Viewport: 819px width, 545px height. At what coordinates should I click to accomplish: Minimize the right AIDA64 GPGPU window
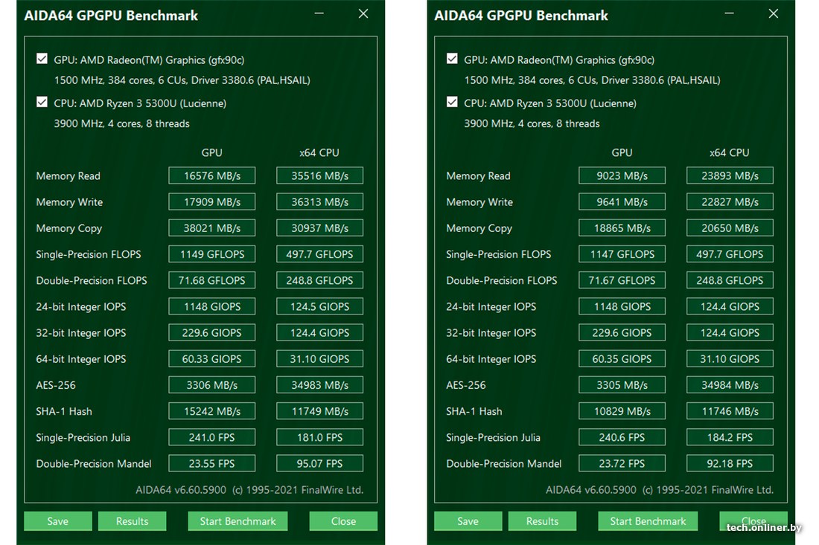click(730, 14)
